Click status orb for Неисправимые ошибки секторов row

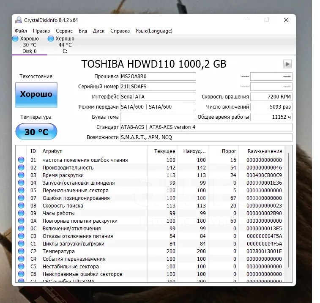[21, 274]
